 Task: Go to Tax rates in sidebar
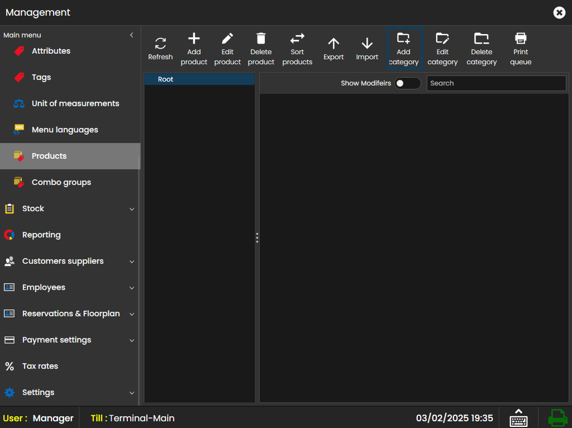coord(40,366)
